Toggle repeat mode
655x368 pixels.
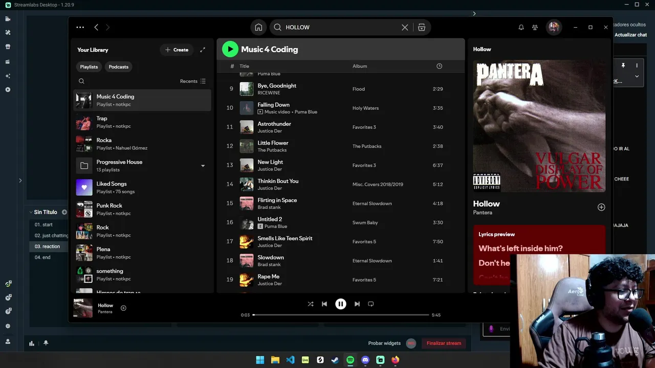pos(371,304)
